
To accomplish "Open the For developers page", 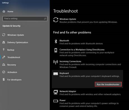I will (x=14, y=80).
